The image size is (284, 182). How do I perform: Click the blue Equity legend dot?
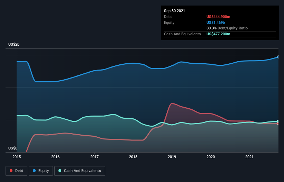[x=34, y=171]
